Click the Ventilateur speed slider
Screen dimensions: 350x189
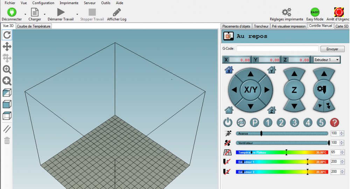point(282,143)
